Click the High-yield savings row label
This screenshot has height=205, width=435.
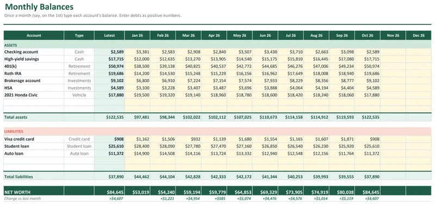click(x=22, y=59)
